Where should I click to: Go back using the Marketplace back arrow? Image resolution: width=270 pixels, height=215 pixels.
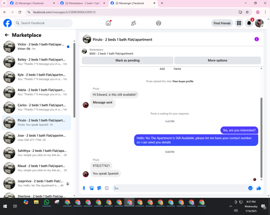click(x=6, y=35)
